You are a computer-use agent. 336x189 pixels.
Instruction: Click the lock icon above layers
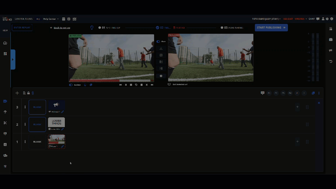point(29,93)
